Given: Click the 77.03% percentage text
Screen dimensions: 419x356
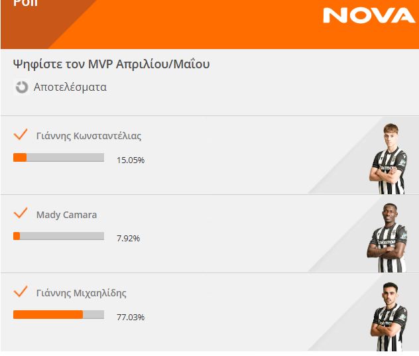Looking at the screenshot, I should coord(131,318).
